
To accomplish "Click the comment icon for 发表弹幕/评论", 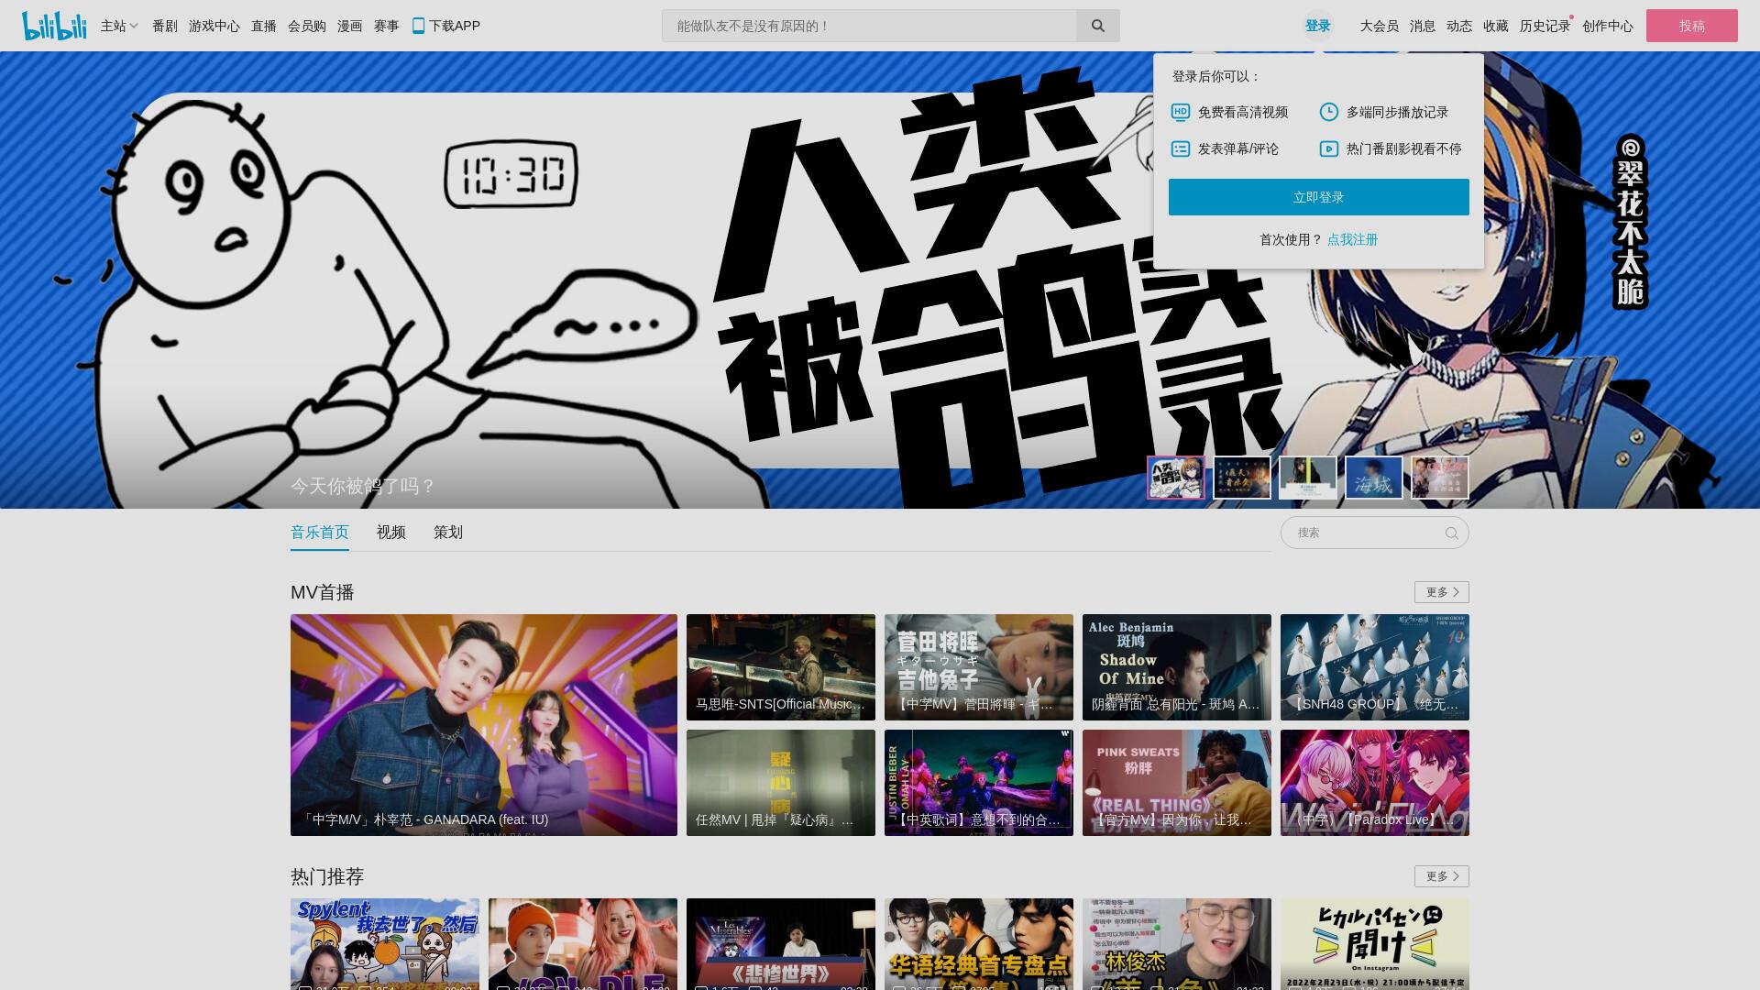I will pos(1181,148).
